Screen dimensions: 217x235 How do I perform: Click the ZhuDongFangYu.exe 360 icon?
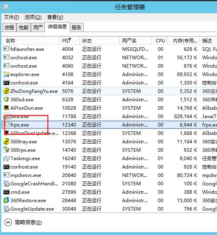click(x=6, y=91)
